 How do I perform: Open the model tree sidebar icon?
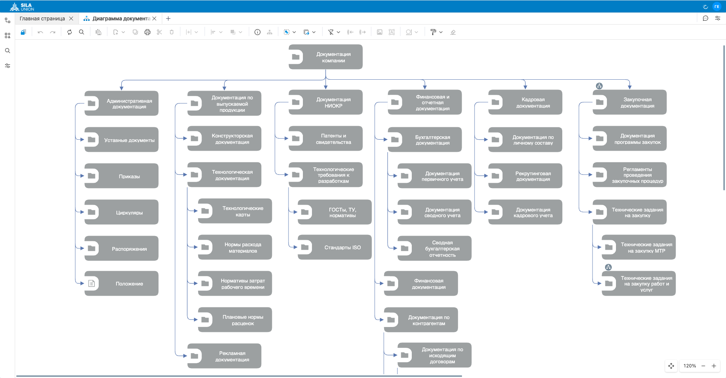7,20
